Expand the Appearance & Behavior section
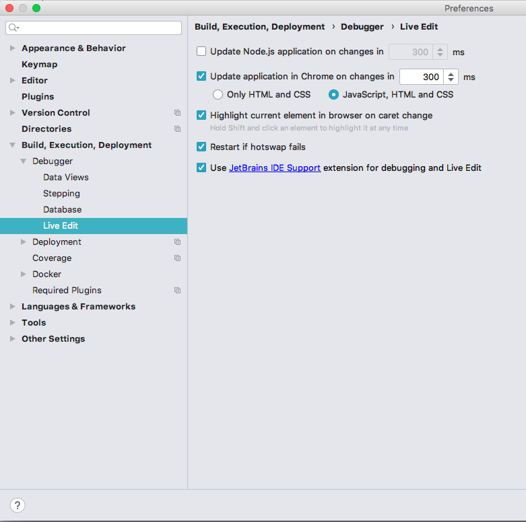 click(x=13, y=48)
